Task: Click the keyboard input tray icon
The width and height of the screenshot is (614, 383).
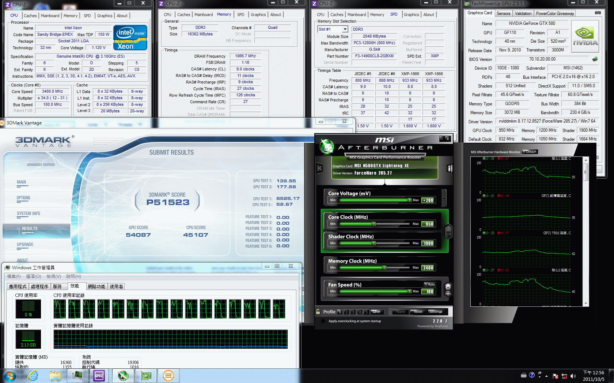Action: point(523,375)
